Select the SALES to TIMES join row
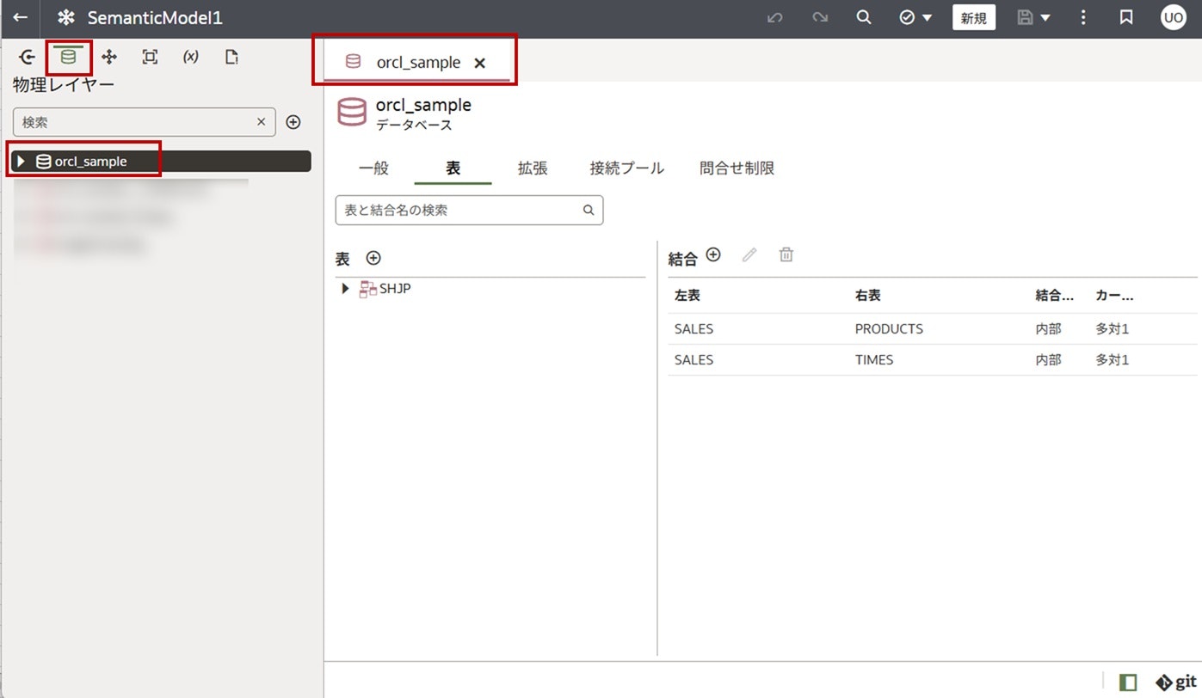 933,359
